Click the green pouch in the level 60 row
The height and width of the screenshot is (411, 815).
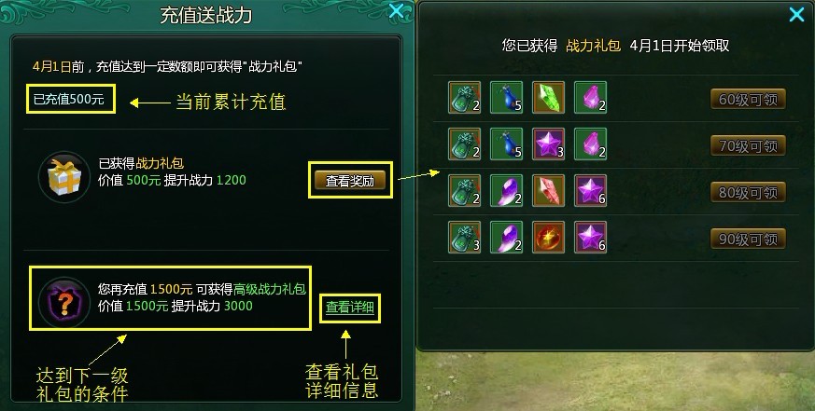[x=464, y=97]
